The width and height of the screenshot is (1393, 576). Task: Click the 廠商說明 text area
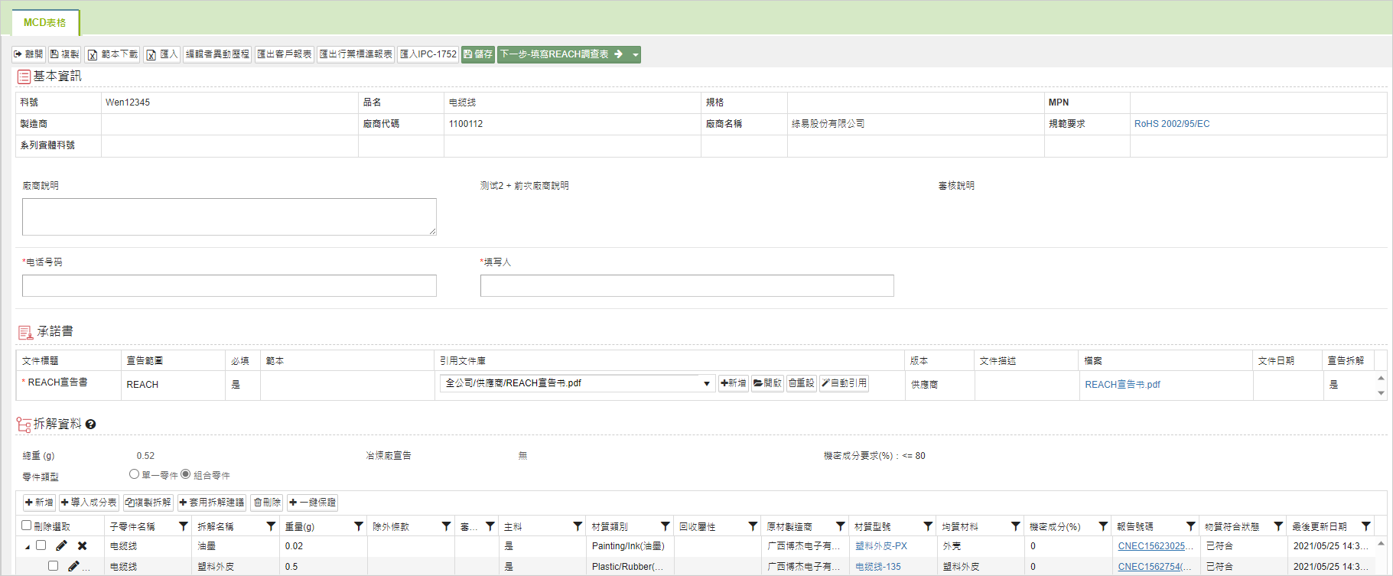(229, 216)
